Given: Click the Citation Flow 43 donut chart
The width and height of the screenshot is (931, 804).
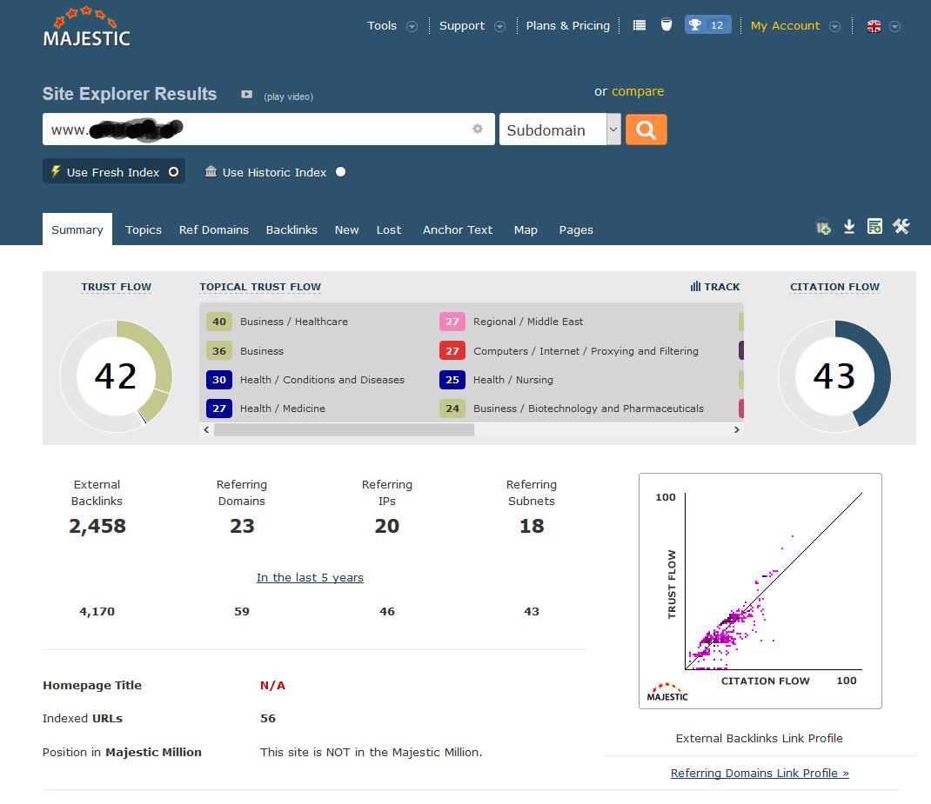Looking at the screenshot, I should point(834,375).
